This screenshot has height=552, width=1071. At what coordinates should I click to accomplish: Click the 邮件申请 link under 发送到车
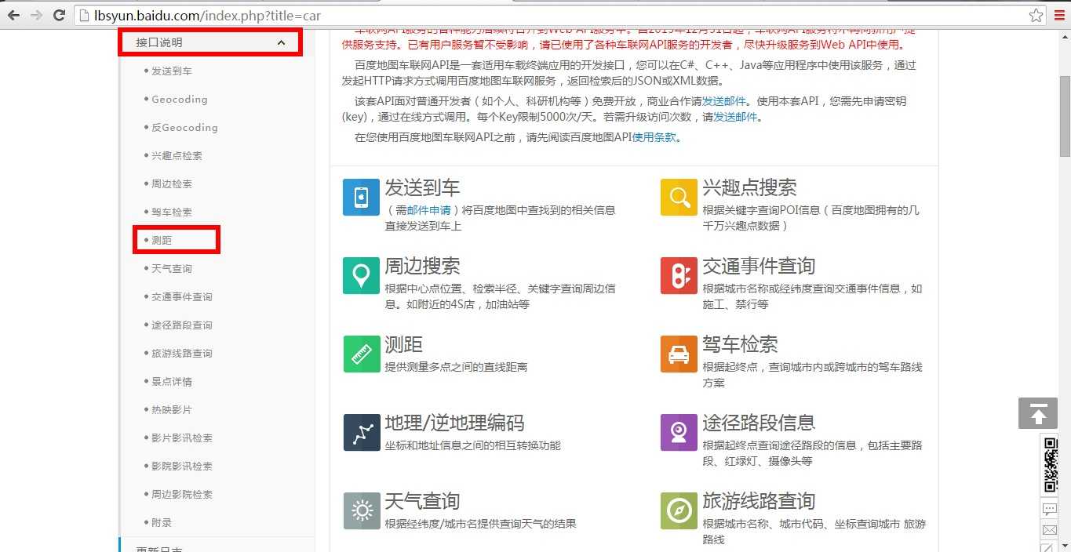tap(429, 210)
